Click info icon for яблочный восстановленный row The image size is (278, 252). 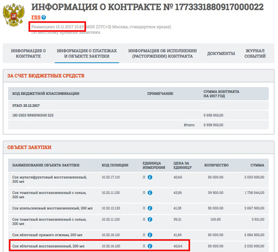pos(150,246)
